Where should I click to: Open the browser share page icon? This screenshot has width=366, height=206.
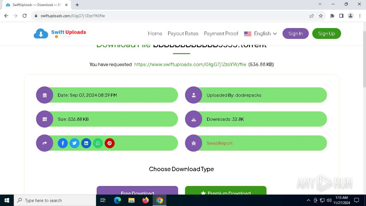click(312, 16)
